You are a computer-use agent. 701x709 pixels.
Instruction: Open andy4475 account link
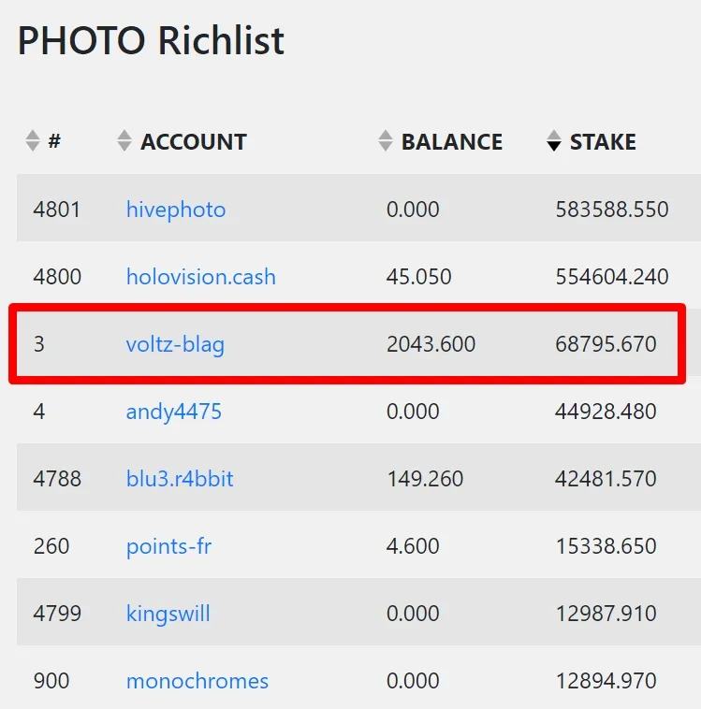174,412
